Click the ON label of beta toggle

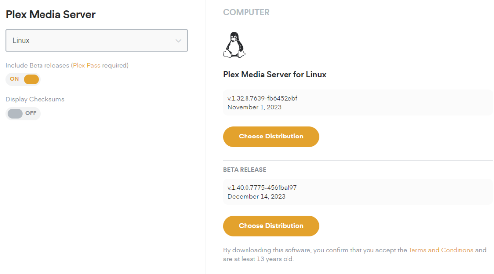[x=14, y=79]
